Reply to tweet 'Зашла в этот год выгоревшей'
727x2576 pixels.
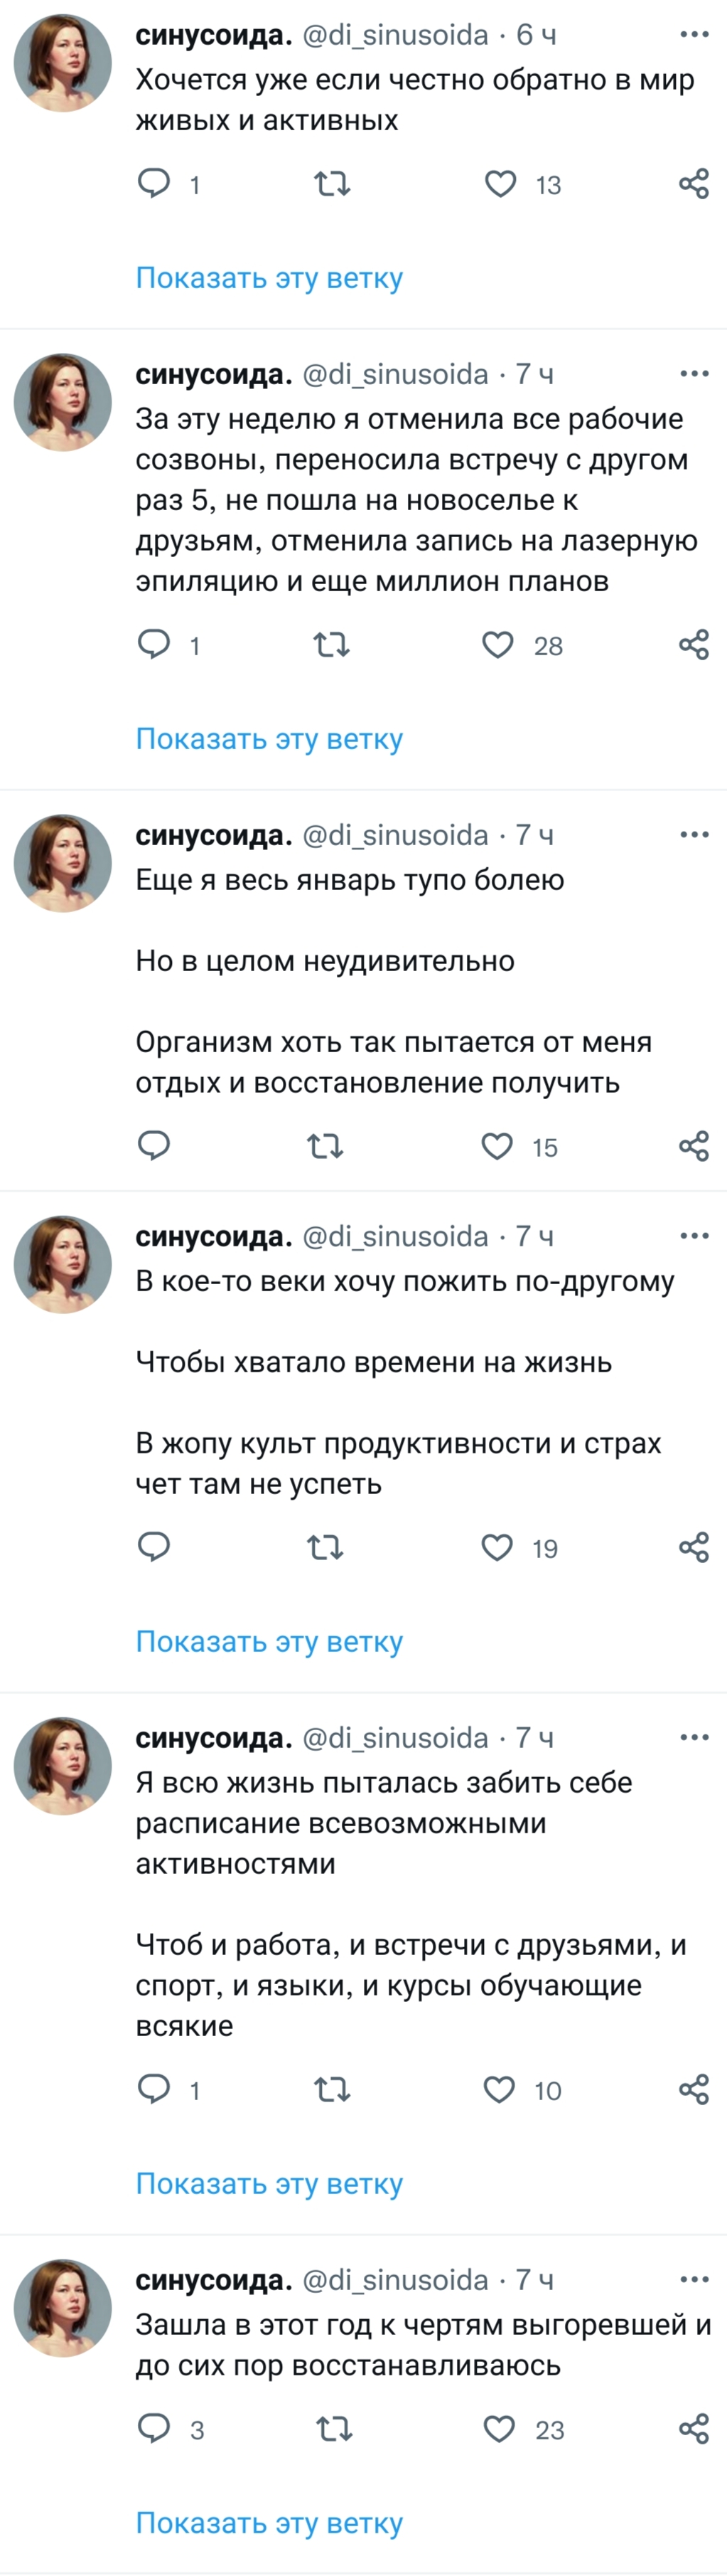click(x=154, y=2428)
